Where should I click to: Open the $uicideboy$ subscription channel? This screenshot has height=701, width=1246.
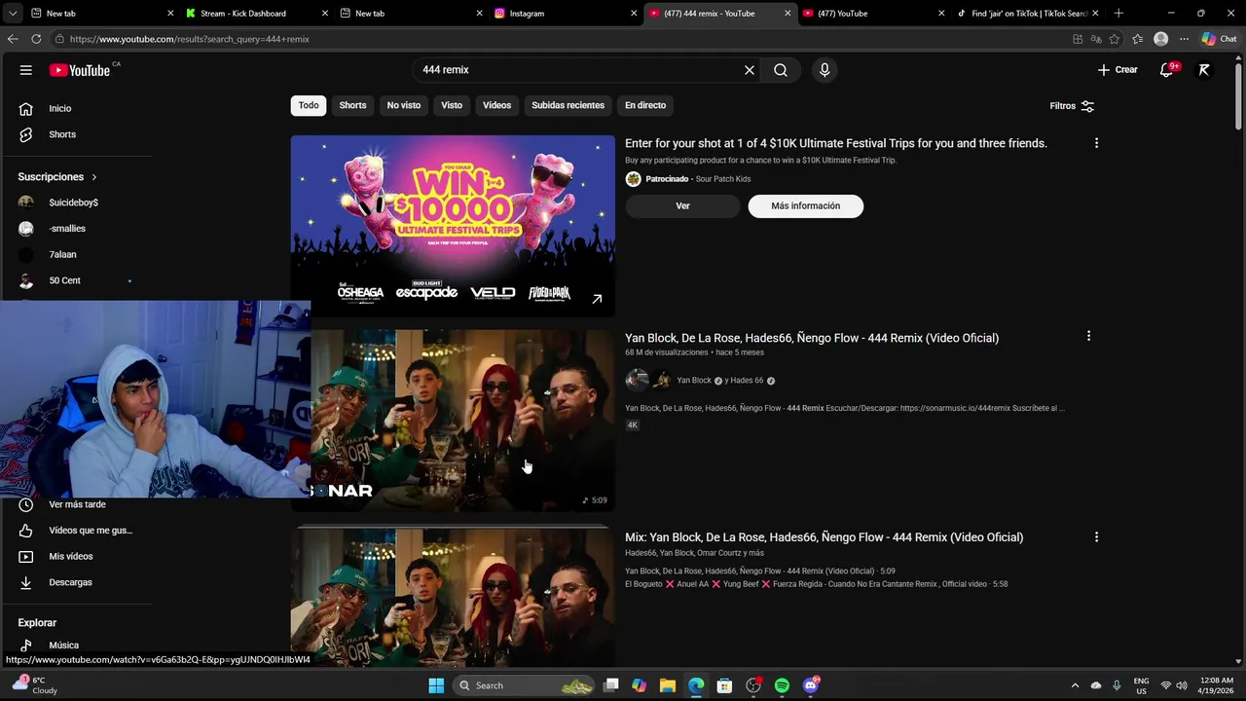pos(76,203)
